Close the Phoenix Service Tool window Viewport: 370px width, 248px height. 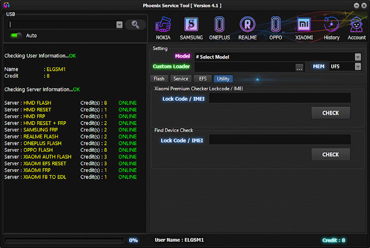pos(364,5)
